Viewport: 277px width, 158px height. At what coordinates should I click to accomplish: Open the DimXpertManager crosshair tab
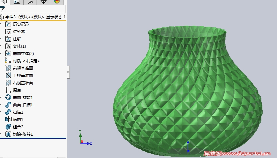point(44,2)
